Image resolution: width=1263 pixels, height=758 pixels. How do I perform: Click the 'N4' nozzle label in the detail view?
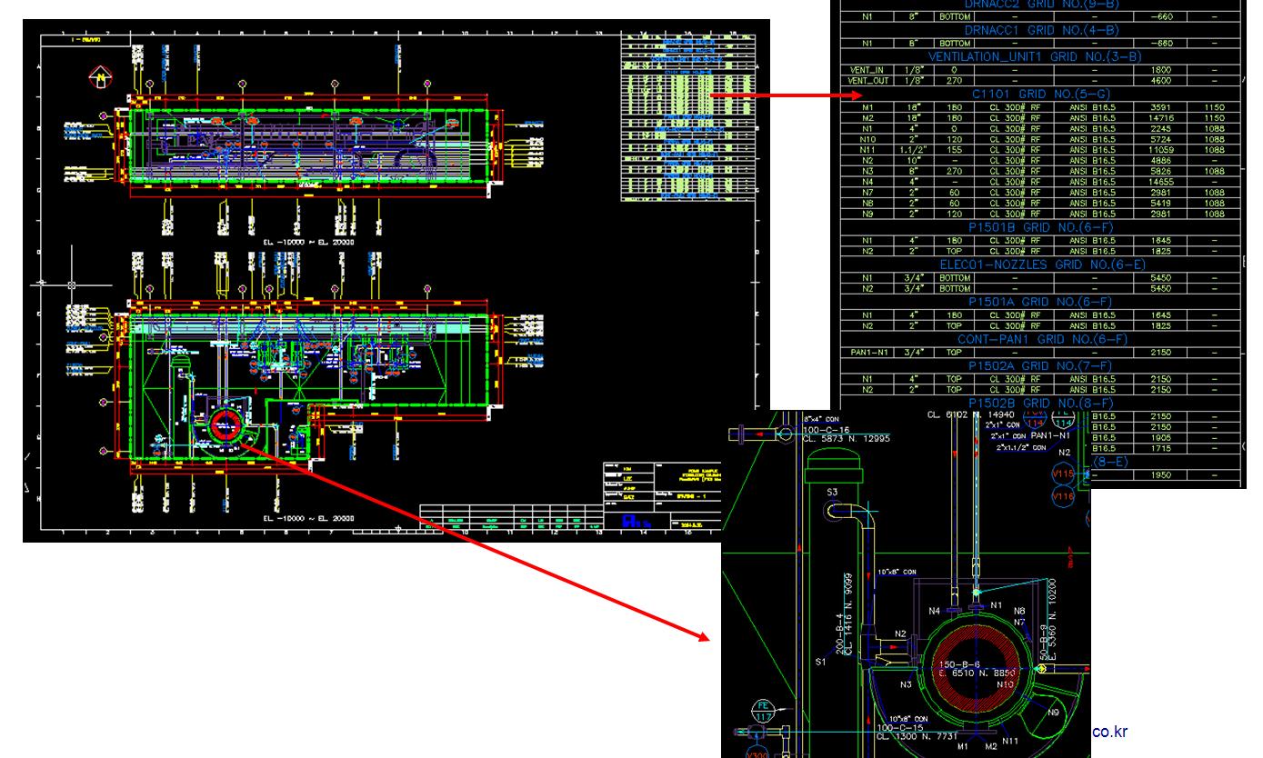click(x=934, y=611)
